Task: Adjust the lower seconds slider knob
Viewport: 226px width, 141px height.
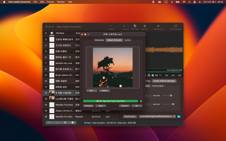Action: point(173,104)
